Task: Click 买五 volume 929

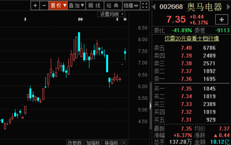Action: 211,120
